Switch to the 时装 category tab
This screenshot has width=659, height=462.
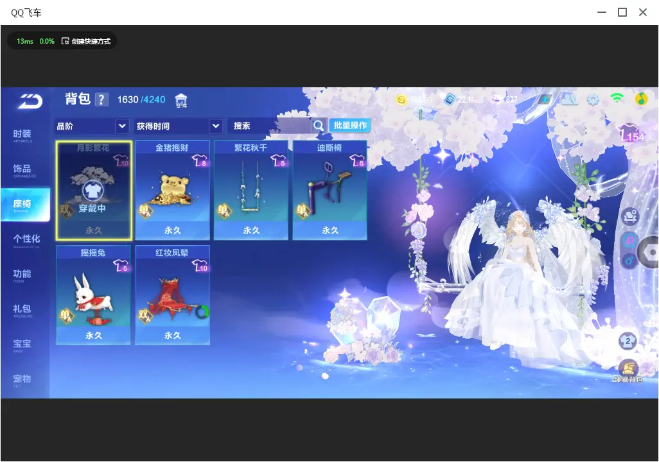pyautogui.click(x=22, y=135)
